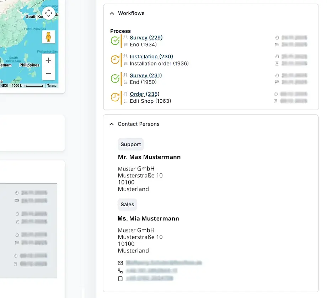The width and height of the screenshot is (327, 298).
Task: Click the green completed icon beside Survey (229)
Action: (115, 41)
